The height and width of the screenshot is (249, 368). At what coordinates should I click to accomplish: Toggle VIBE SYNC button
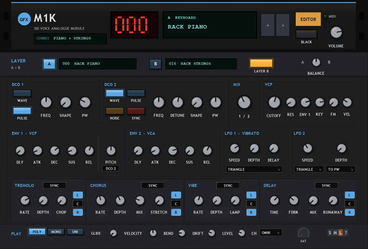pos(228,185)
